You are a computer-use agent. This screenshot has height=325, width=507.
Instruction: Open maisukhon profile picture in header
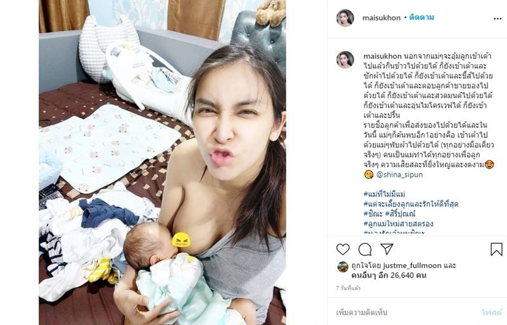(x=345, y=18)
